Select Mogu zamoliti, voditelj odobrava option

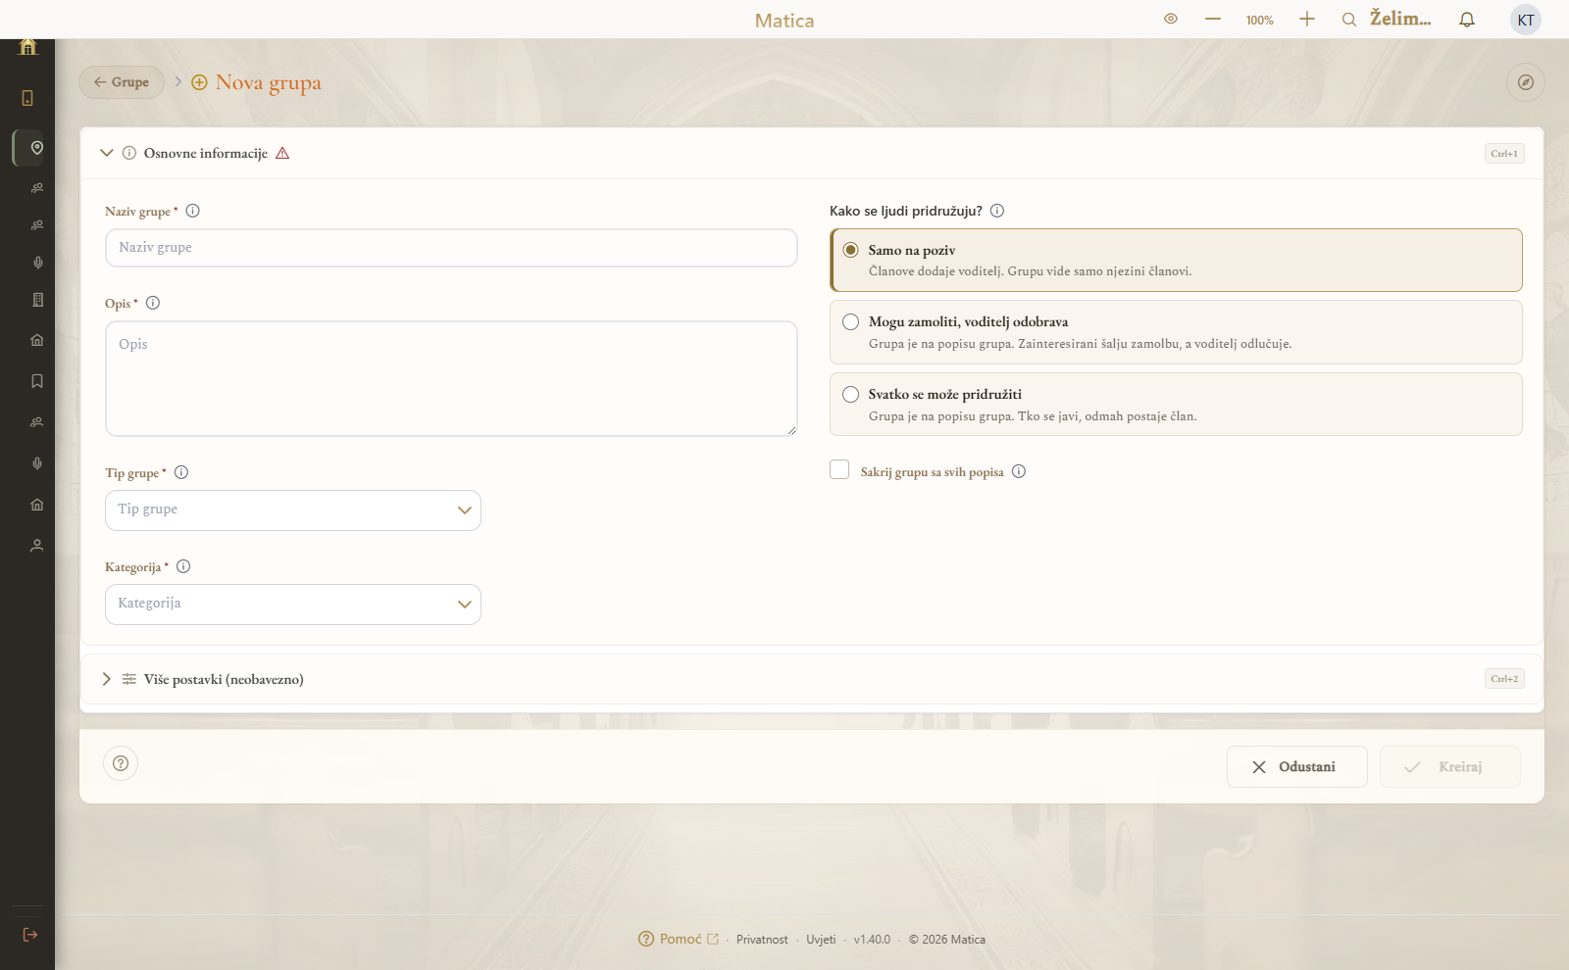(1176, 332)
